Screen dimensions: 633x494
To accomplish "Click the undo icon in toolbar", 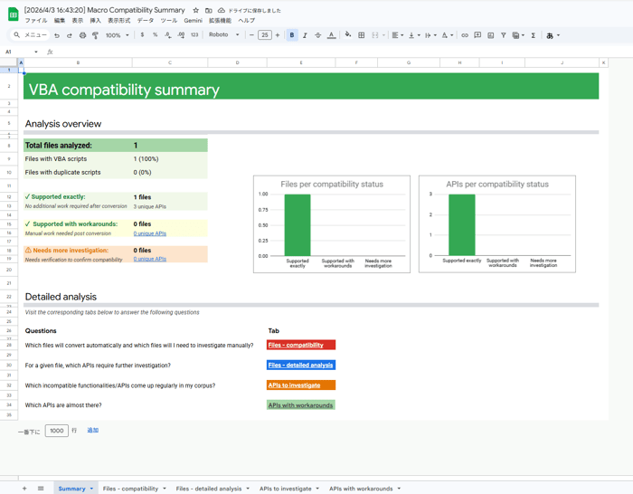I will click(x=56, y=35).
